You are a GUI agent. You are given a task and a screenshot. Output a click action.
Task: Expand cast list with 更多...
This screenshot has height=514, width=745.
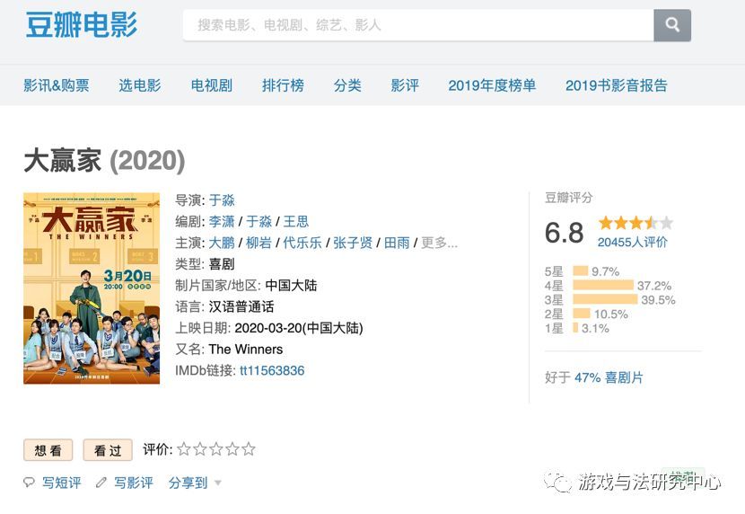[439, 243]
